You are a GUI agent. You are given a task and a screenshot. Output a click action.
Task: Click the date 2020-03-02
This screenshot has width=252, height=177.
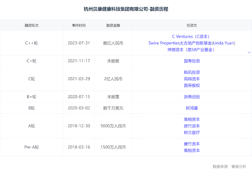(x=79, y=108)
